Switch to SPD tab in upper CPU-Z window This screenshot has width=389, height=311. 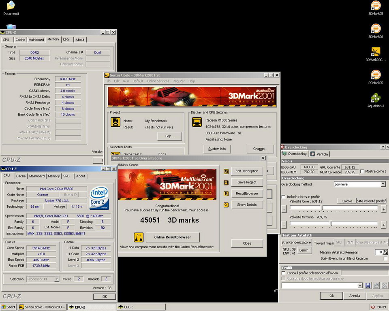coord(66,40)
